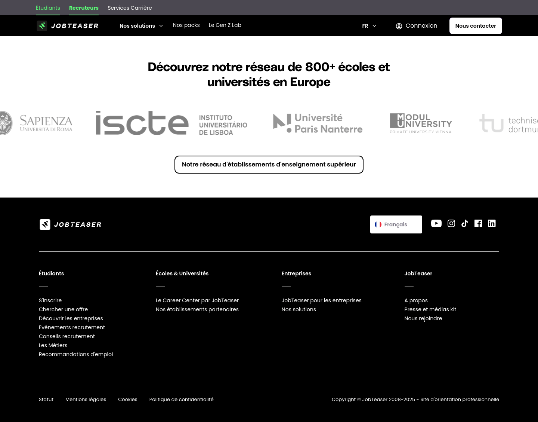
Task: Click the Université Paris Nanterre logo
Action: (318, 123)
